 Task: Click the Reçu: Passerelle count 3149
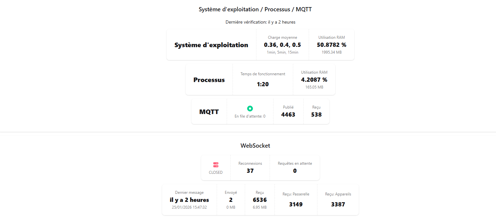tap(296, 204)
